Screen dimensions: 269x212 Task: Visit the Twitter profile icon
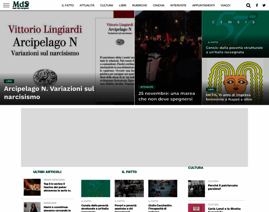point(264,6)
